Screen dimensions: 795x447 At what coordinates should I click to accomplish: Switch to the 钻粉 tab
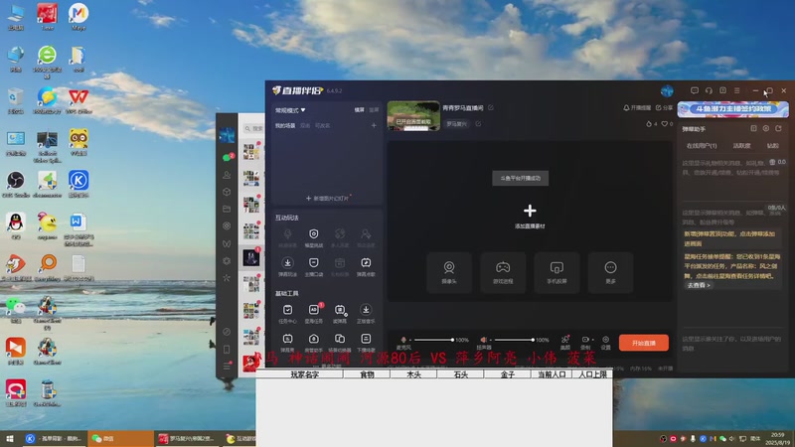[773, 146]
